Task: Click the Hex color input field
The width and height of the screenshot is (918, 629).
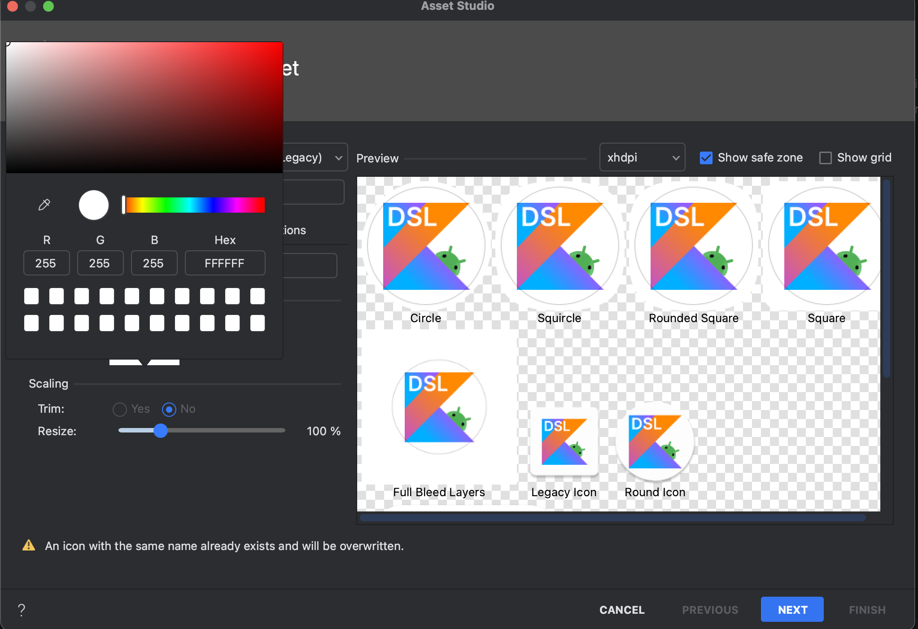Action: (225, 263)
